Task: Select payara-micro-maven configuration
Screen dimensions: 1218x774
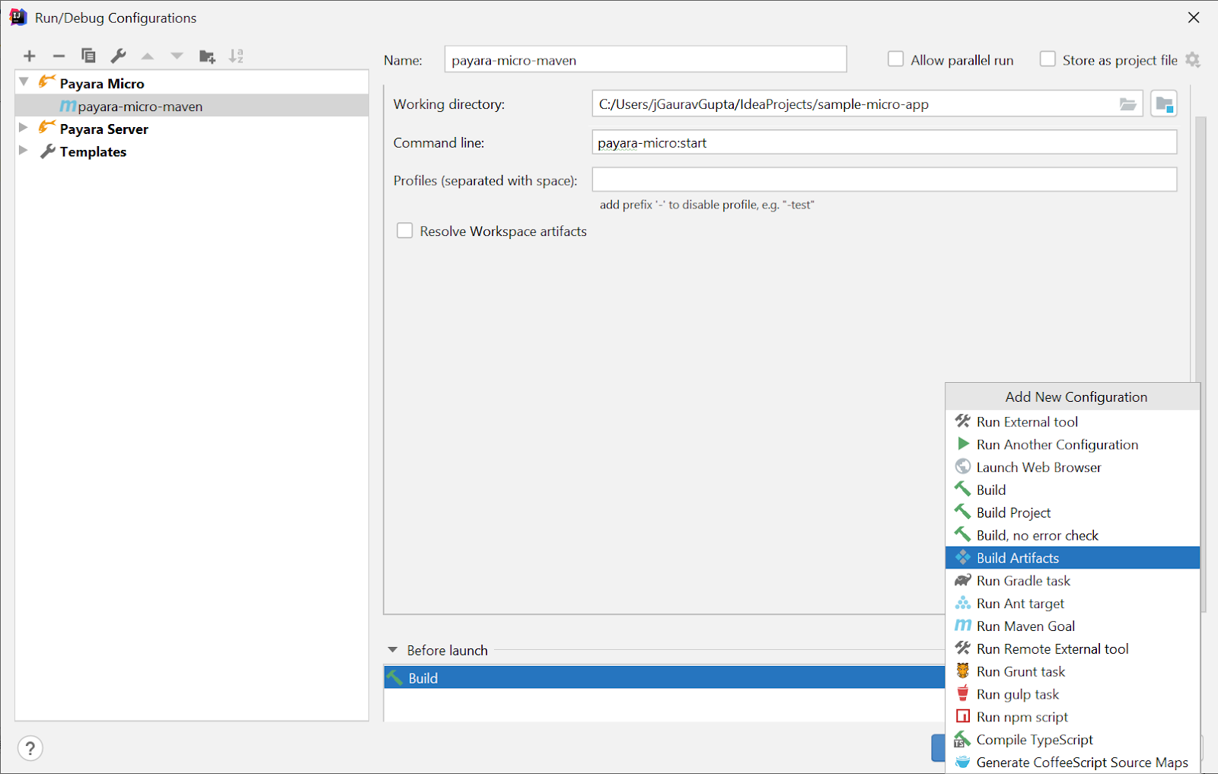Action: point(192,106)
